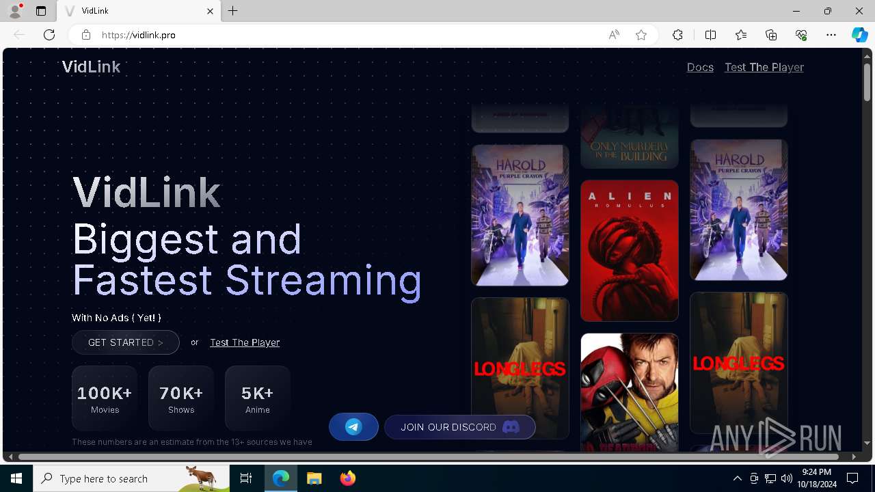Open browser Extensions puzzle icon
This screenshot has height=492, width=875.
coord(677,35)
